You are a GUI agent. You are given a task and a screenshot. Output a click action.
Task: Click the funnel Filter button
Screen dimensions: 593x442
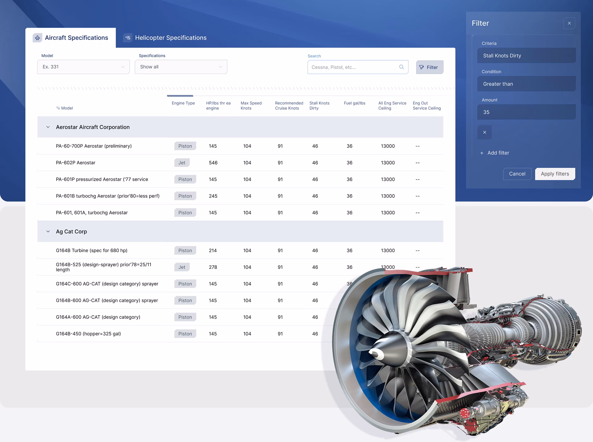pyautogui.click(x=429, y=67)
